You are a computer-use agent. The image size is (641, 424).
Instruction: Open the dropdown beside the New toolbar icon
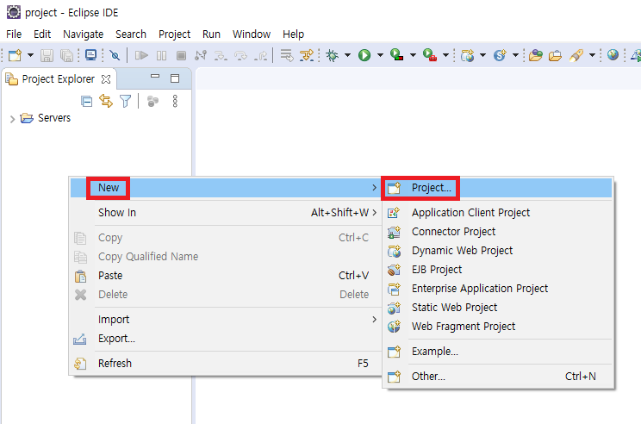click(30, 55)
